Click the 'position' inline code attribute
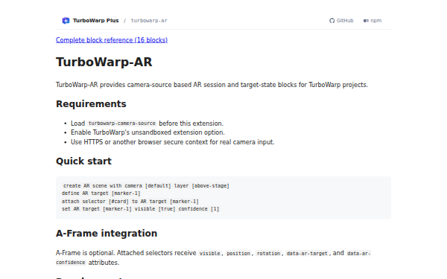This screenshot has height=279, width=447. pos(238,254)
